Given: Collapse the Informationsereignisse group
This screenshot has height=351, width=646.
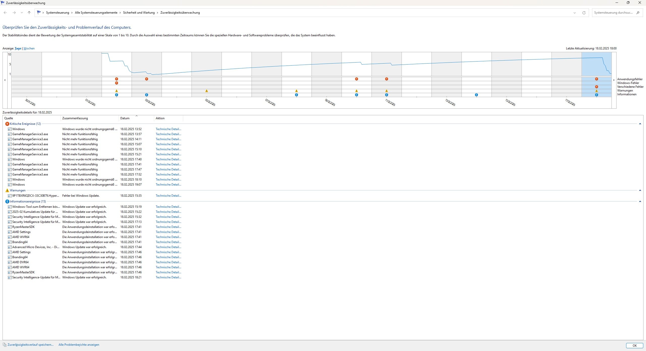Looking at the screenshot, I should click(x=640, y=201).
